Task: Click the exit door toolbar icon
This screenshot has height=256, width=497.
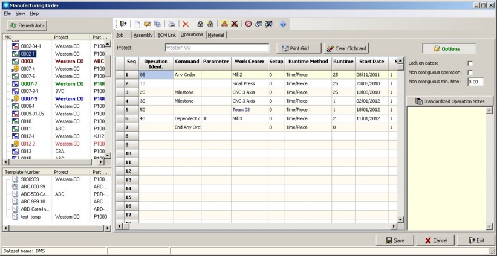Action: pyautogui.click(x=123, y=24)
